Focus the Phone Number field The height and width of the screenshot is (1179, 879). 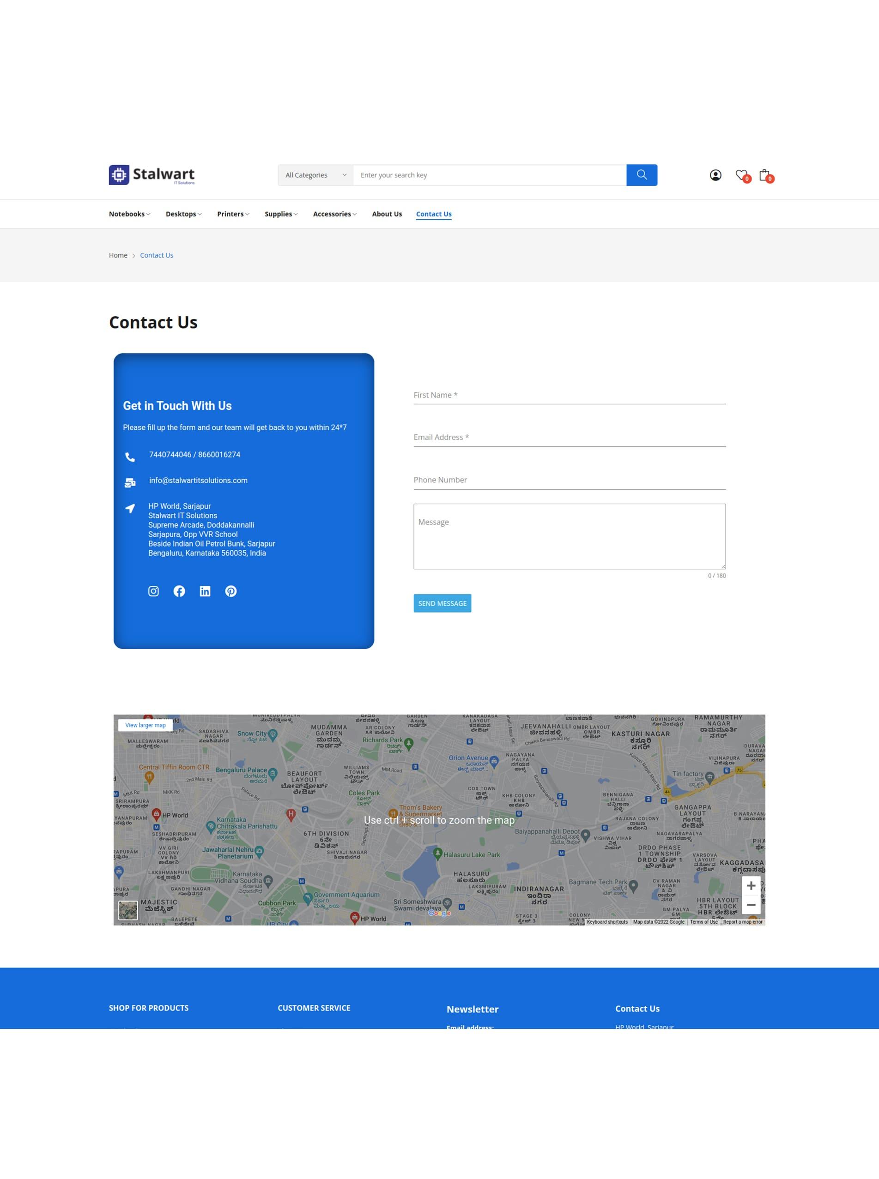coord(570,480)
